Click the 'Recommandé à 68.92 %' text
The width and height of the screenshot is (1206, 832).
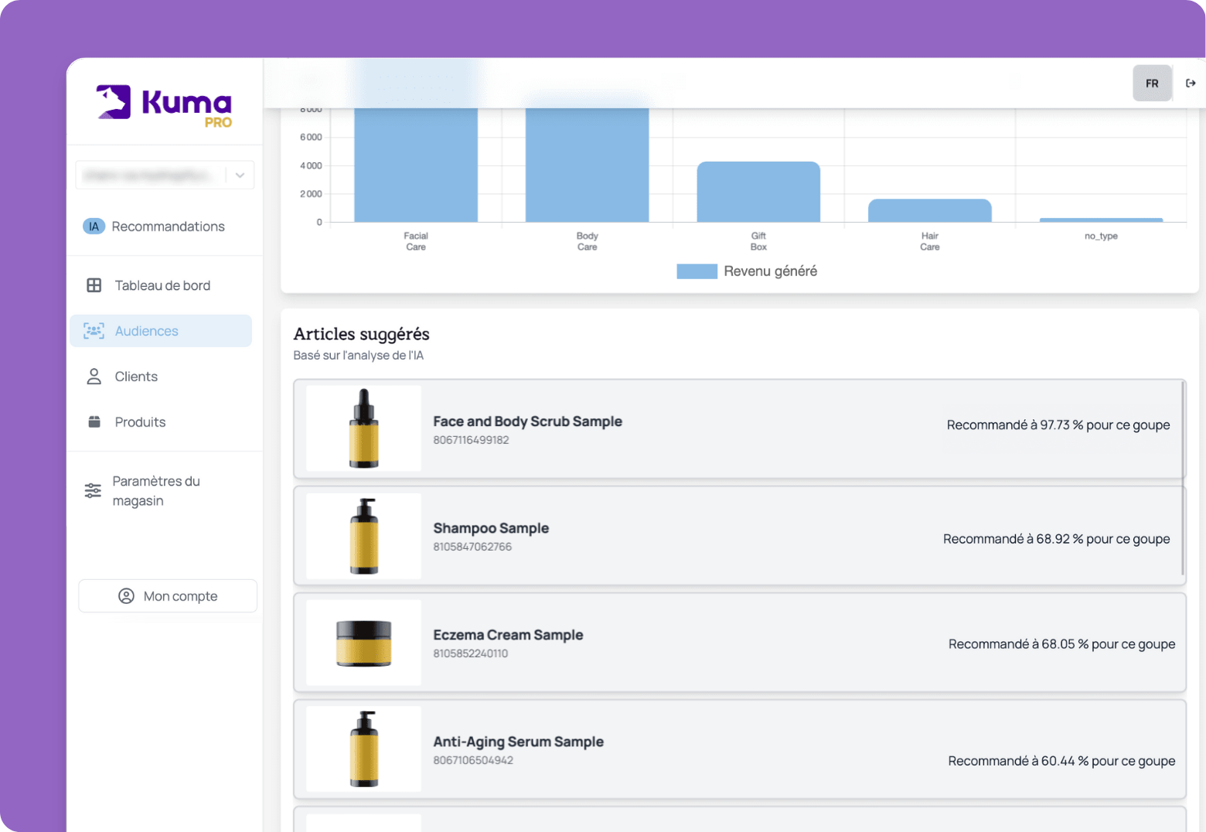[1056, 539]
